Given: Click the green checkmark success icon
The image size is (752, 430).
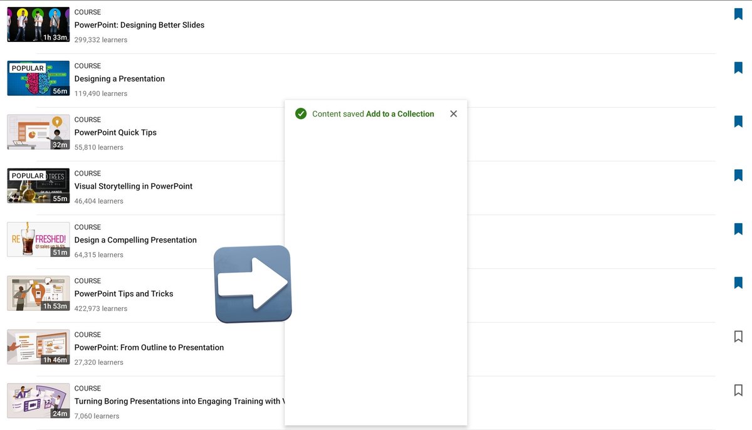Looking at the screenshot, I should [301, 113].
